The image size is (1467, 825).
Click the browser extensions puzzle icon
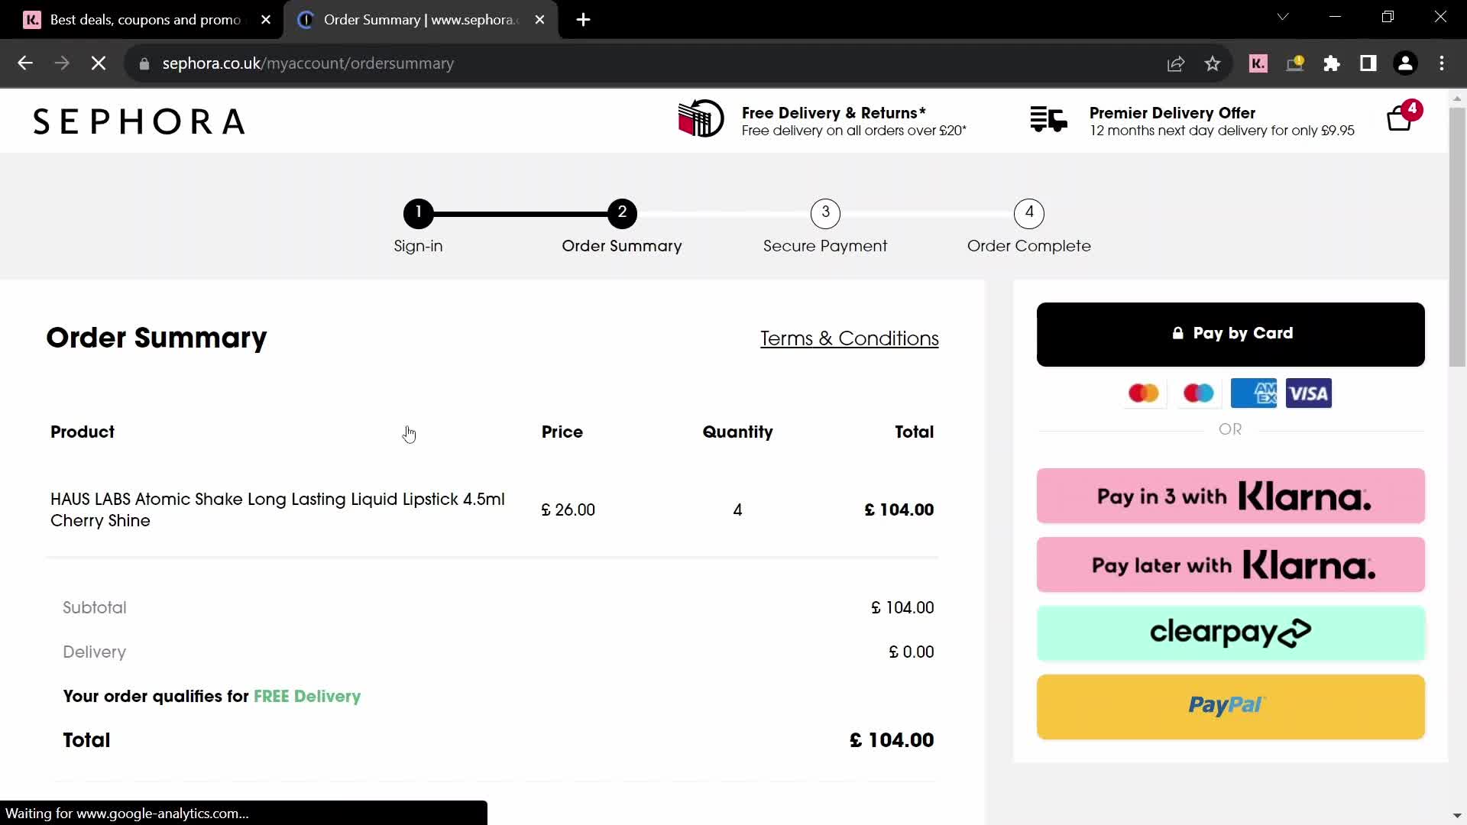point(1333,63)
